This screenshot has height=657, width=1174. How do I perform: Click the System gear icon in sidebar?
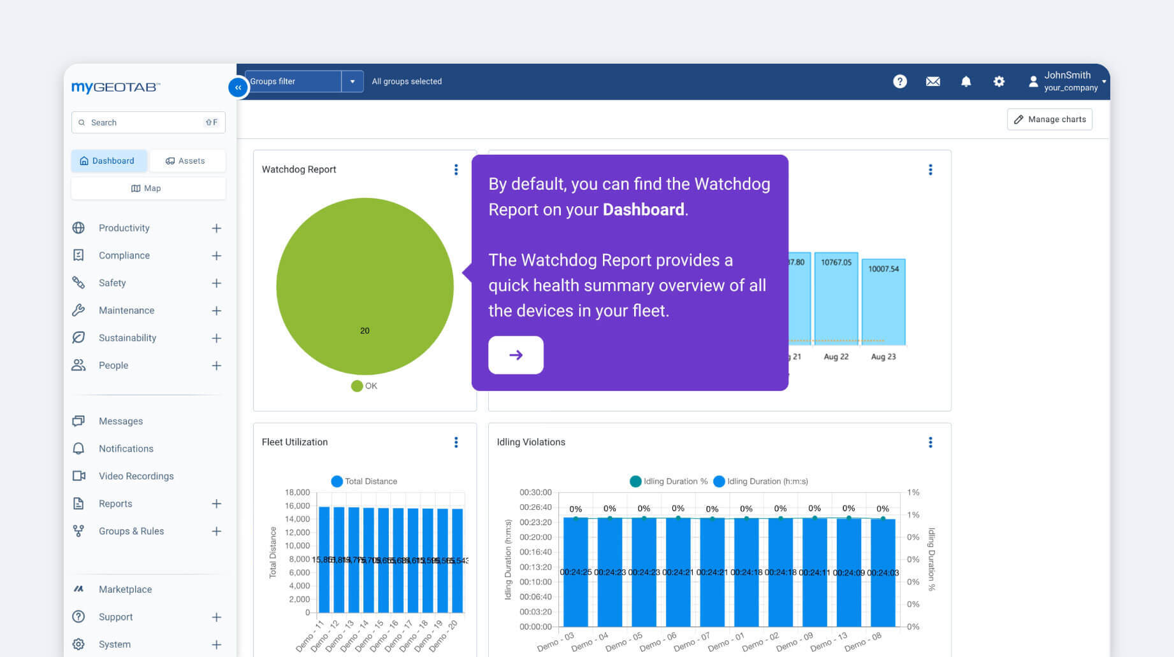(78, 644)
